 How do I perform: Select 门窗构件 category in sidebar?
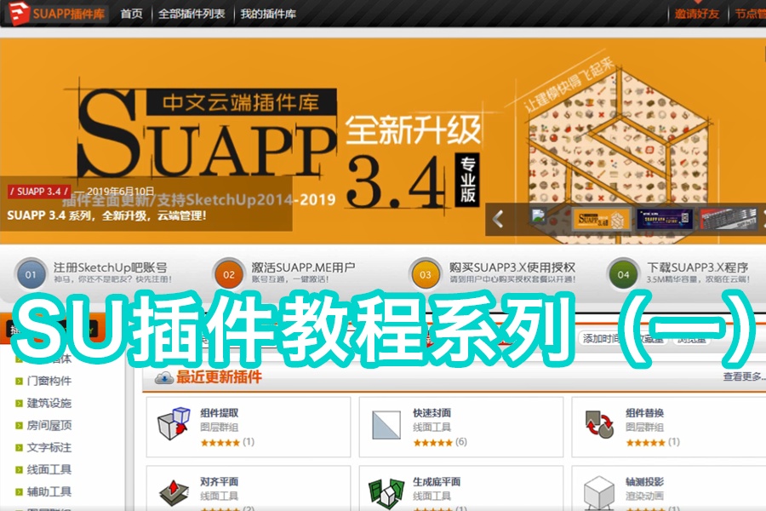[49, 381]
